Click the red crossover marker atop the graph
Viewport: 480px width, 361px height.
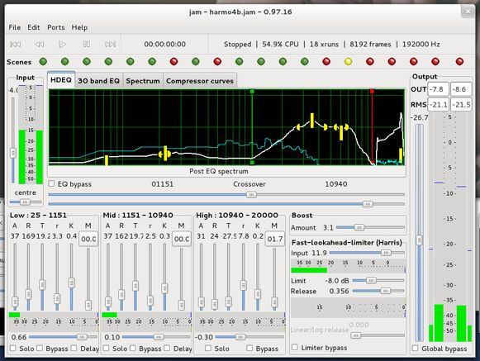[x=372, y=91]
